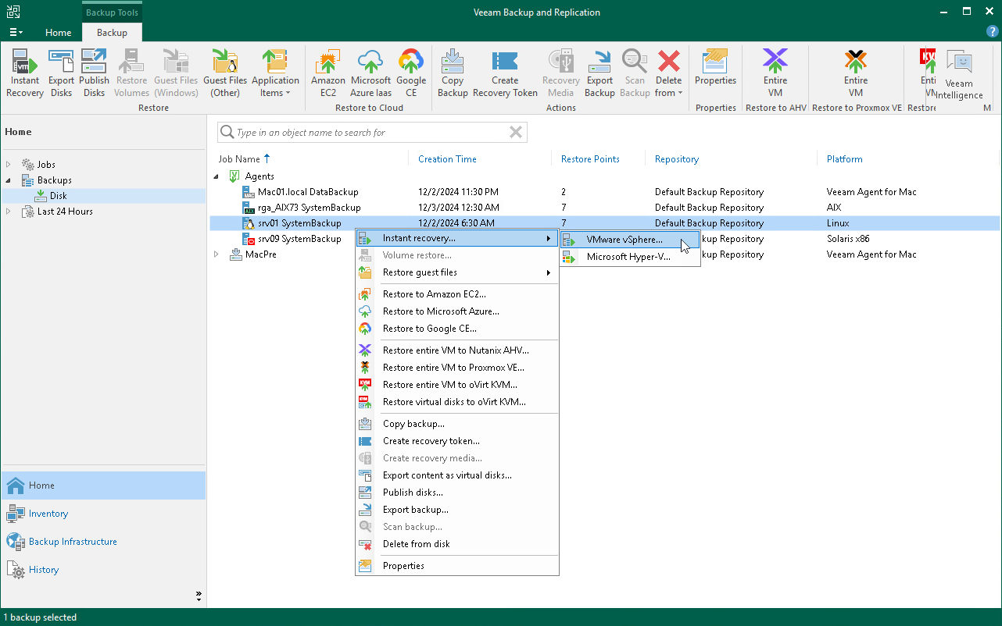Sort by the Job Name column header

pos(239,159)
